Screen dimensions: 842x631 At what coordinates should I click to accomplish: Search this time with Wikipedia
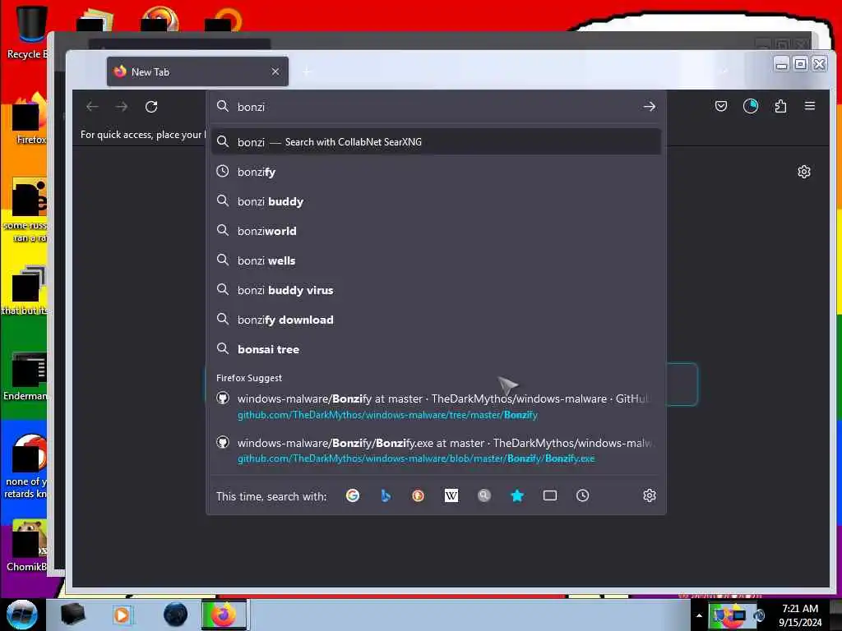coord(451,495)
